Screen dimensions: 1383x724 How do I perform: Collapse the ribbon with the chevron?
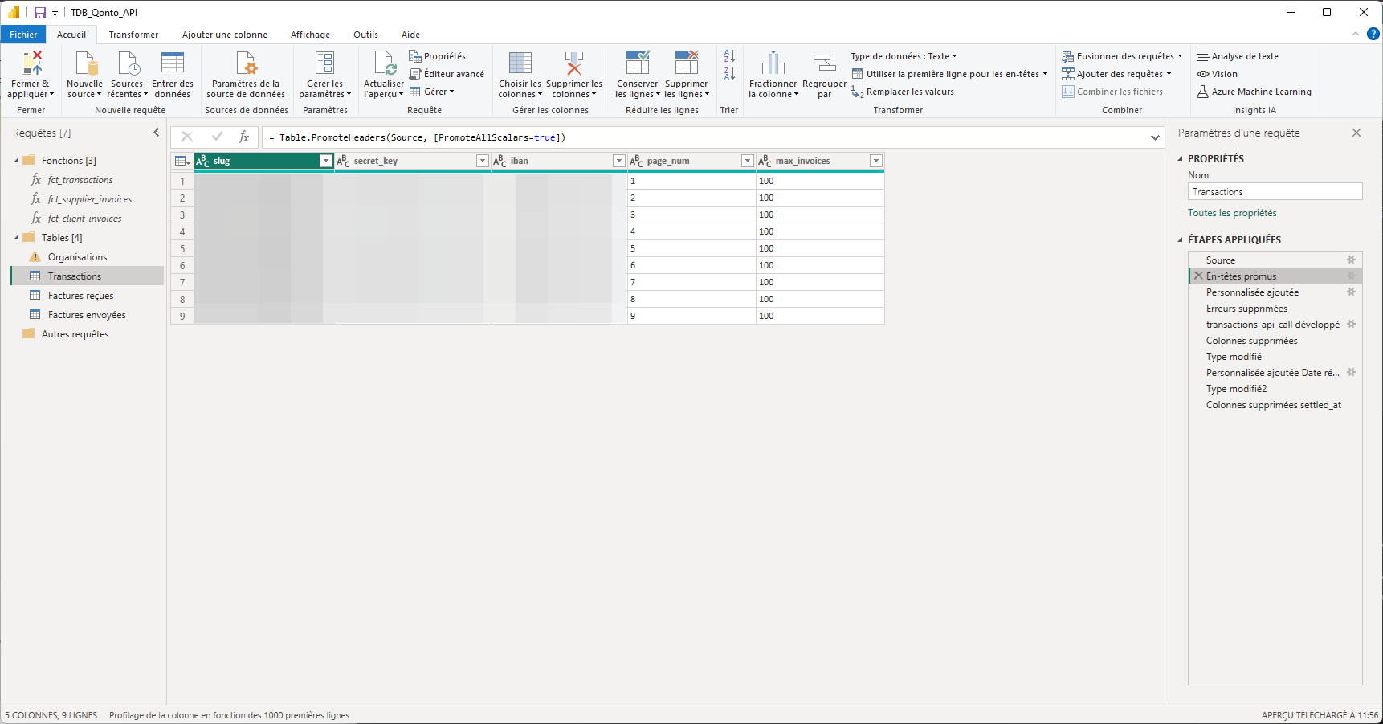[x=1356, y=34]
